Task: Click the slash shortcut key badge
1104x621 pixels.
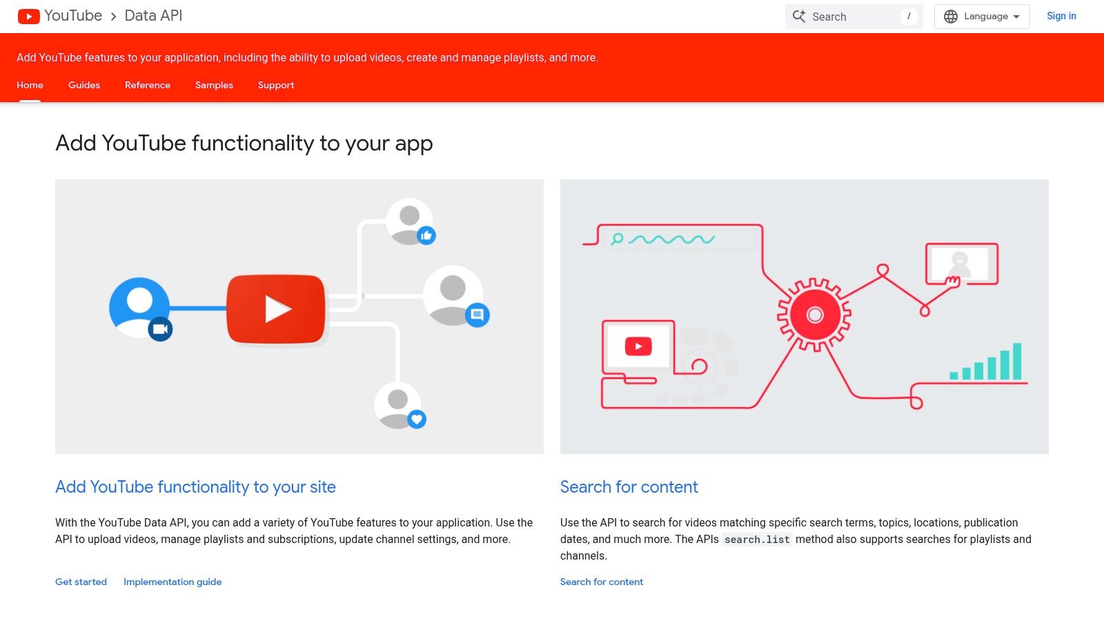Action: point(909,17)
